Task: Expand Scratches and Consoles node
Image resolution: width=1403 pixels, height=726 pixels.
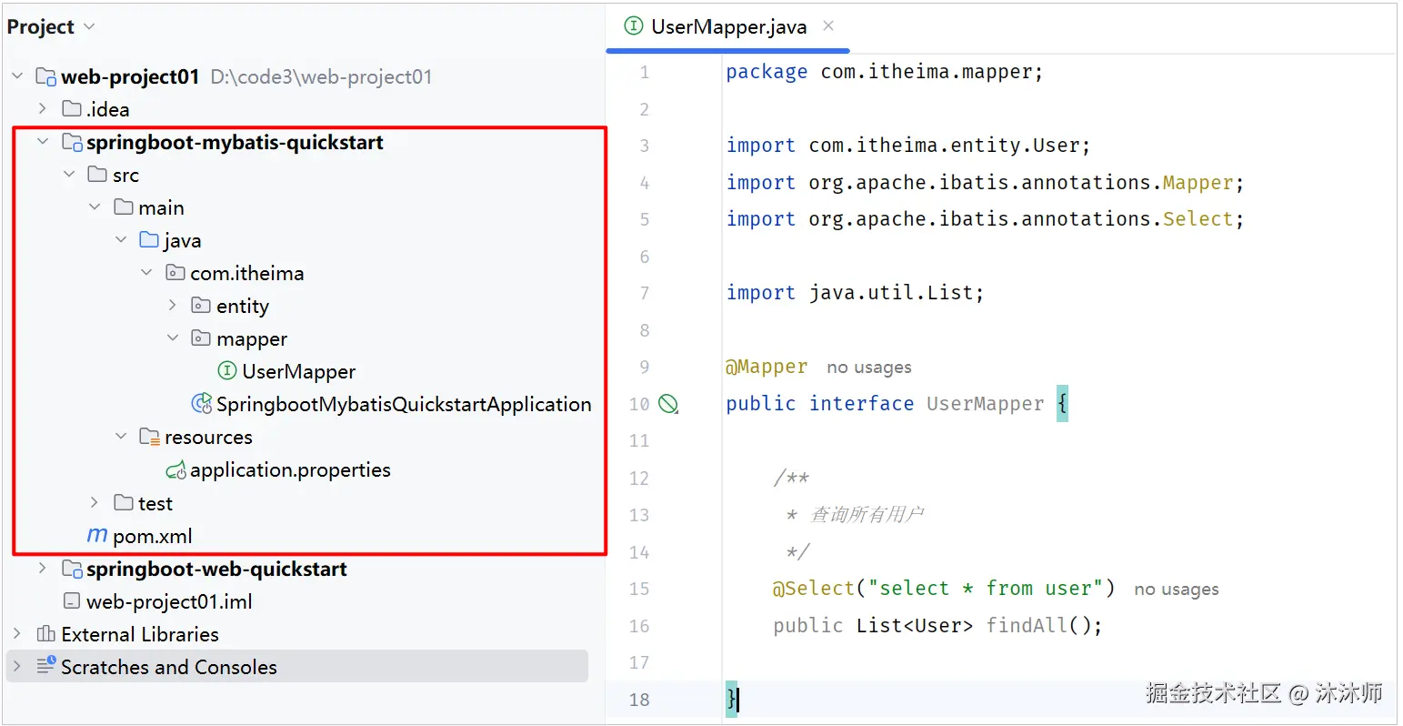Action: pos(17,667)
